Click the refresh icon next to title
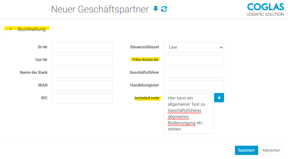 click(x=164, y=9)
